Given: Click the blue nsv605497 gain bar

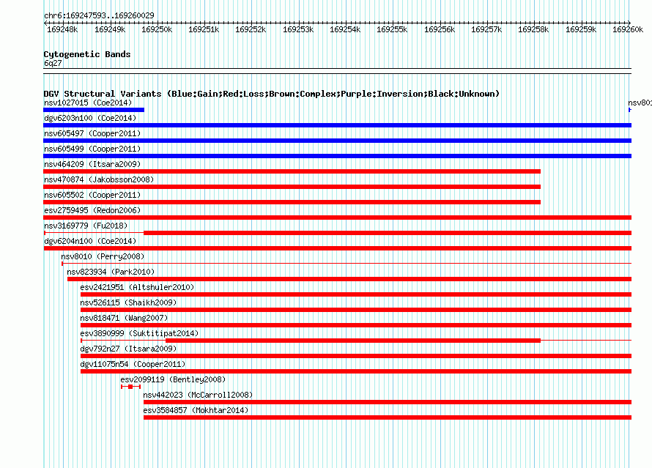Looking at the screenshot, I should tap(337, 141).
